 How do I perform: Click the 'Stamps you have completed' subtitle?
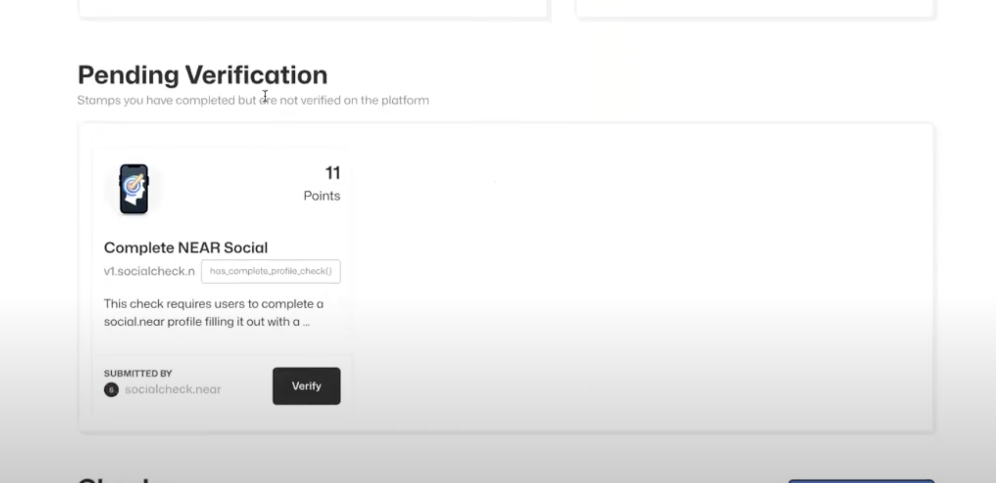click(252, 100)
